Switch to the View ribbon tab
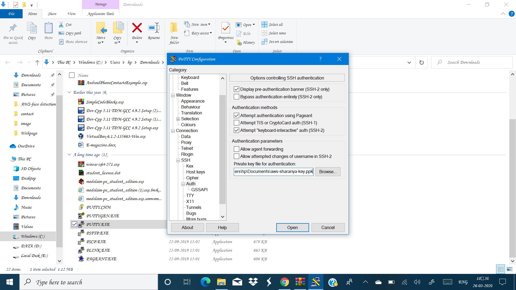 (71, 14)
